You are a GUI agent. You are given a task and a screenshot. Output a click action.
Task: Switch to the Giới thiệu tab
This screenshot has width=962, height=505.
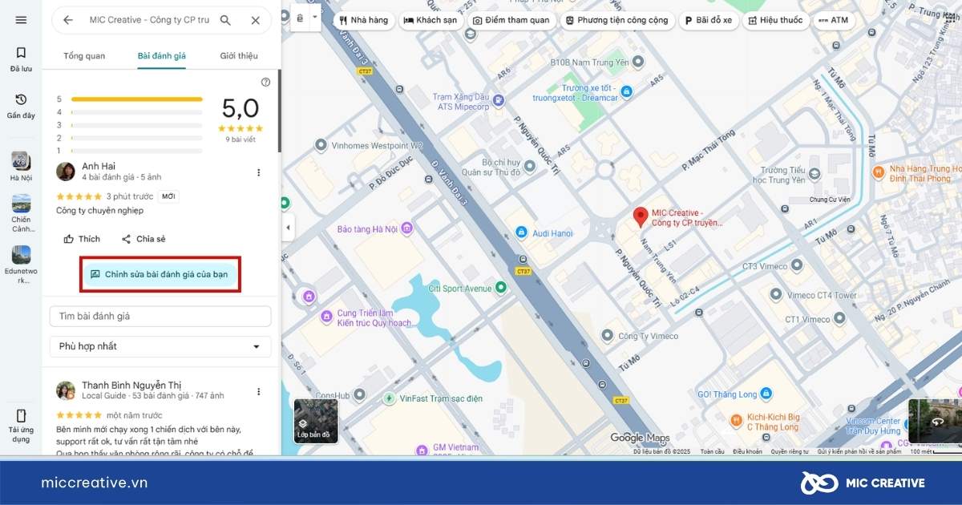pyautogui.click(x=239, y=56)
